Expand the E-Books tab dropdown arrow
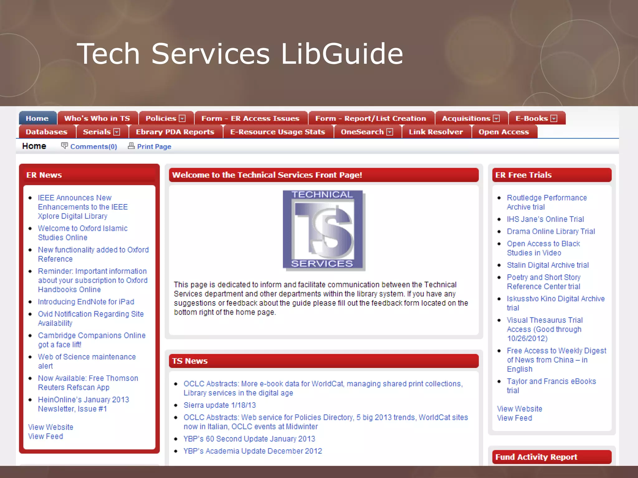This screenshot has width=638, height=478. pyautogui.click(x=554, y=119)
